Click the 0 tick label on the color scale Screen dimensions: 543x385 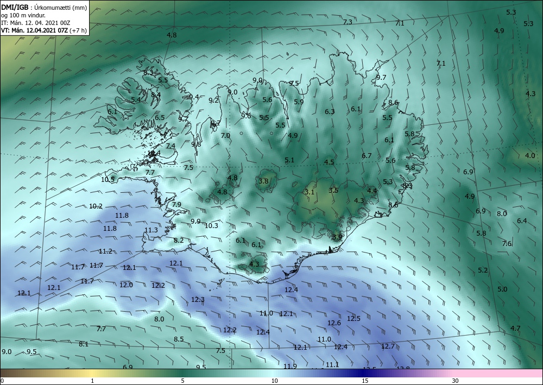2,381
